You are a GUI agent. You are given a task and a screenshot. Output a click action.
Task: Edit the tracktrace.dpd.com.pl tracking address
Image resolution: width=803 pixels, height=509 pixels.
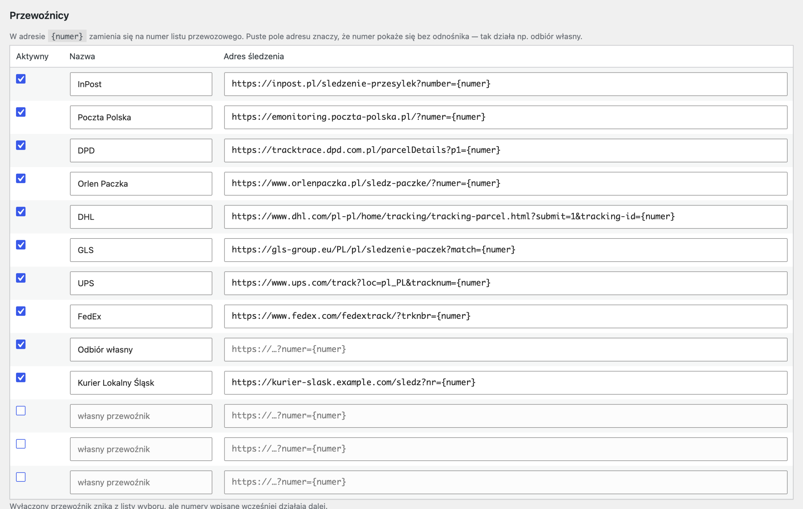point(506,150)
